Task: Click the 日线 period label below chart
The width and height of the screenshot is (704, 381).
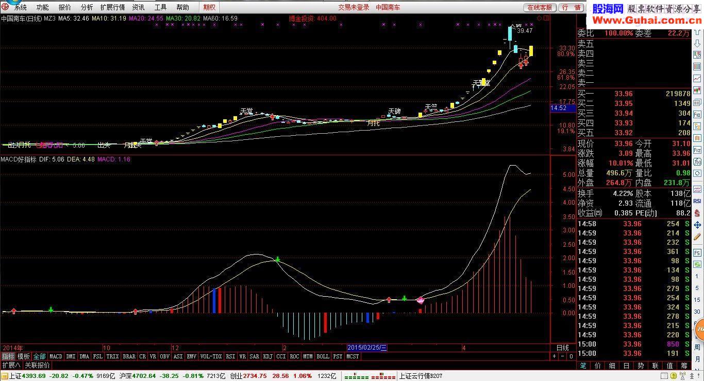Action: click(563, 348)
